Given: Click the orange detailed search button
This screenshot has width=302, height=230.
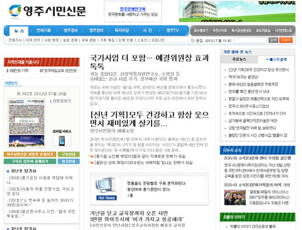Looking at the screenshot, I should pyautogui.click(x=286, y=40).
